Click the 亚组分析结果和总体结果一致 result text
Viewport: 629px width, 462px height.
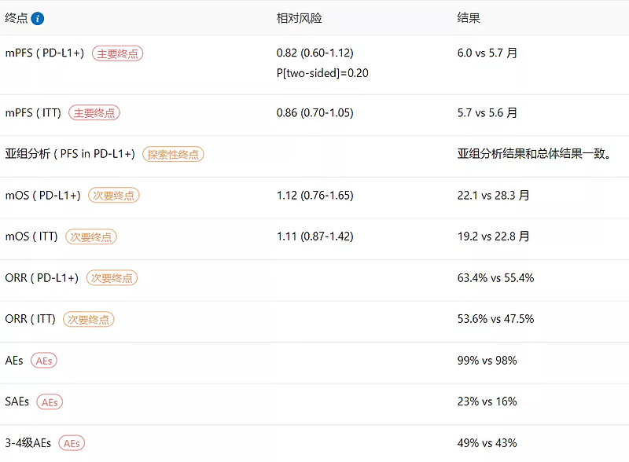click(x=534, y=154)
